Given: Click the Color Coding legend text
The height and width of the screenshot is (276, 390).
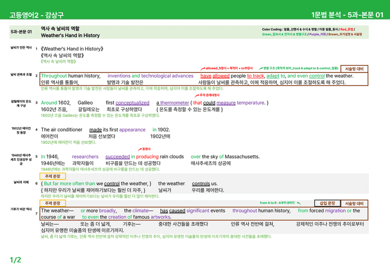Looking at the screenshot, I should (x=312, y=32).
